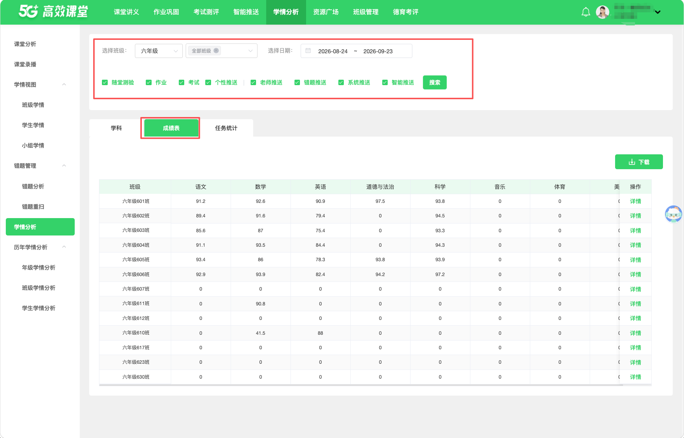Screen dimensions: 684x438
Task: Open 详情 for 六年级630班
Action: click(635, 377)
